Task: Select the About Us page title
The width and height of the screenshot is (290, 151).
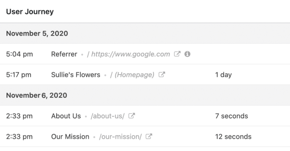Action: point(66,116)
